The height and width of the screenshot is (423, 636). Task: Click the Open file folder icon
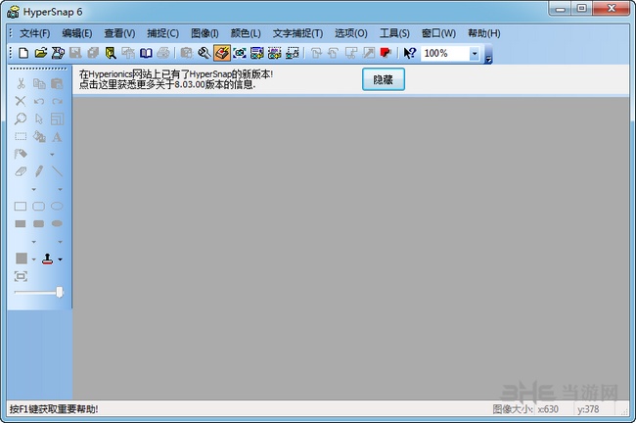40,53
